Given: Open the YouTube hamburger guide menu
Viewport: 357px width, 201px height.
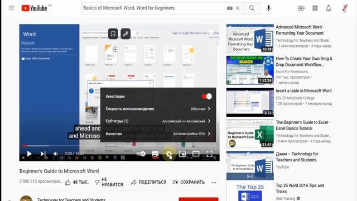Looking at the screenshot, I should point(11,8).
